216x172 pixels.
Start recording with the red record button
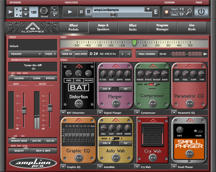[x=166, y=12]
